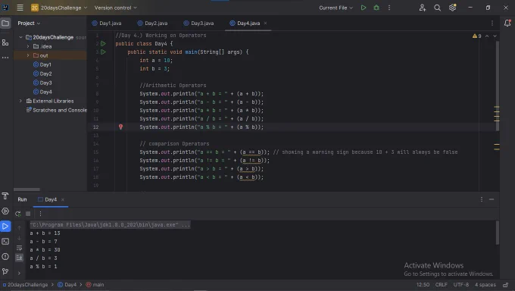The height and width of the screenshot is (291, 515).
Task: Go to previous highlighted problem arrow
Action: point(487,36)
